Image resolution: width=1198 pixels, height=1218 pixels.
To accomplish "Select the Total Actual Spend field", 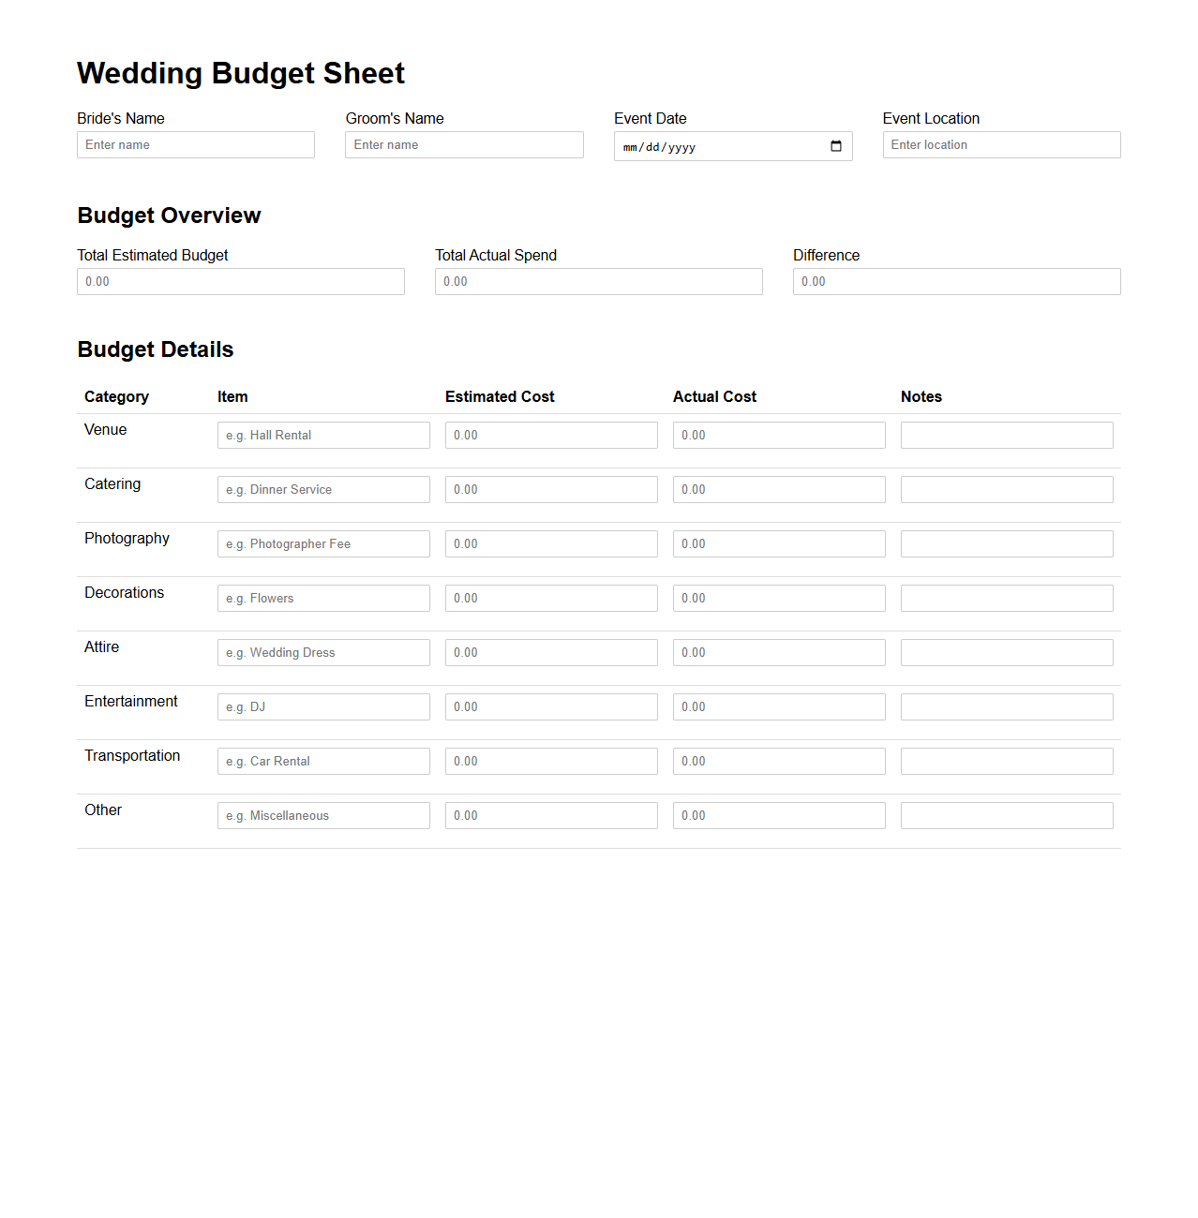I will tap(598, 281).
